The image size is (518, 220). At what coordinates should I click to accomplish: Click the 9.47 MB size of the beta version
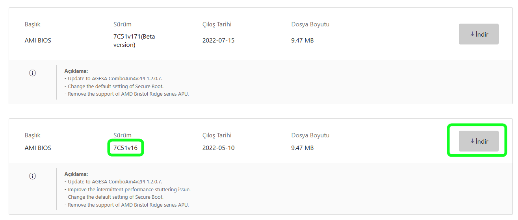tap(302, 41)
